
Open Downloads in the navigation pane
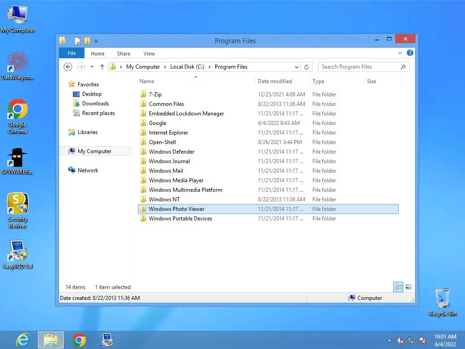tap(91, 104)
